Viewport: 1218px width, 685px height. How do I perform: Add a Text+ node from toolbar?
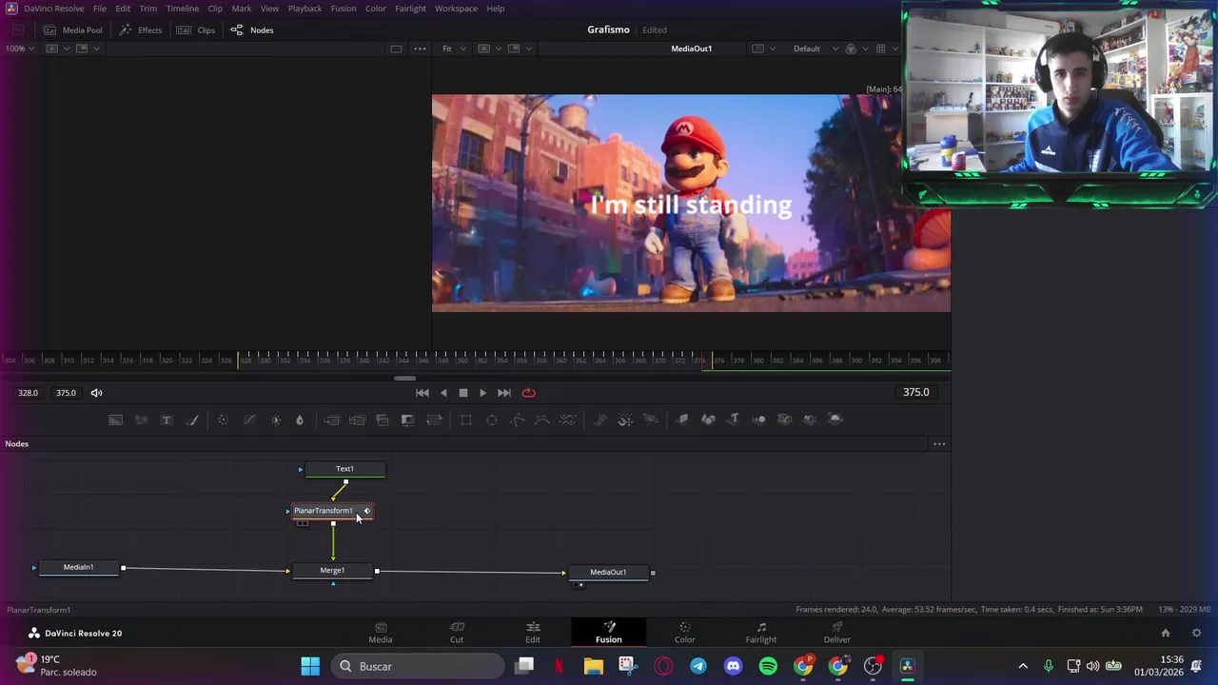tap(167, 420)
